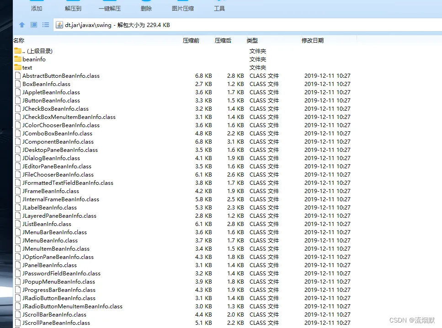Click CLASS 文件 type in JFrameBeanInfo.class row

coord(264,191)
